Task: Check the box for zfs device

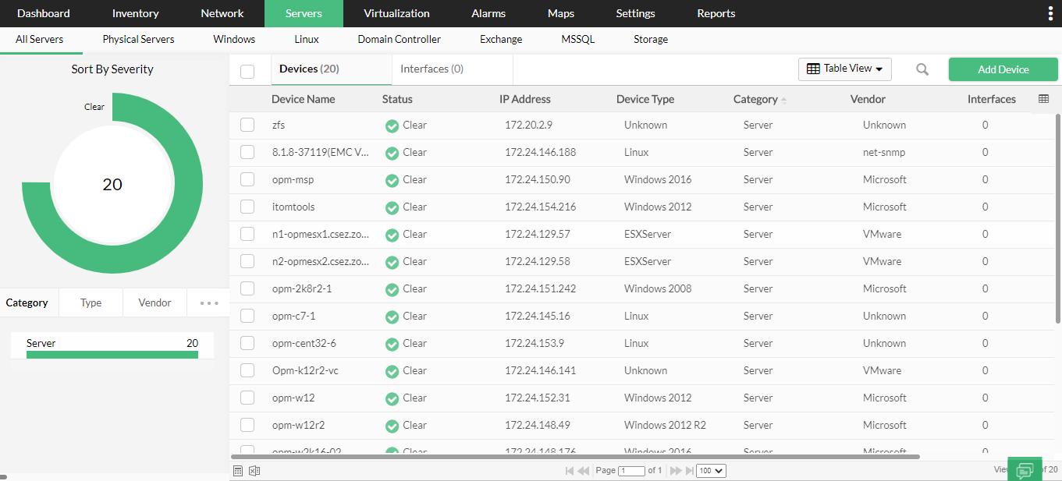Action: click(247, 125)
